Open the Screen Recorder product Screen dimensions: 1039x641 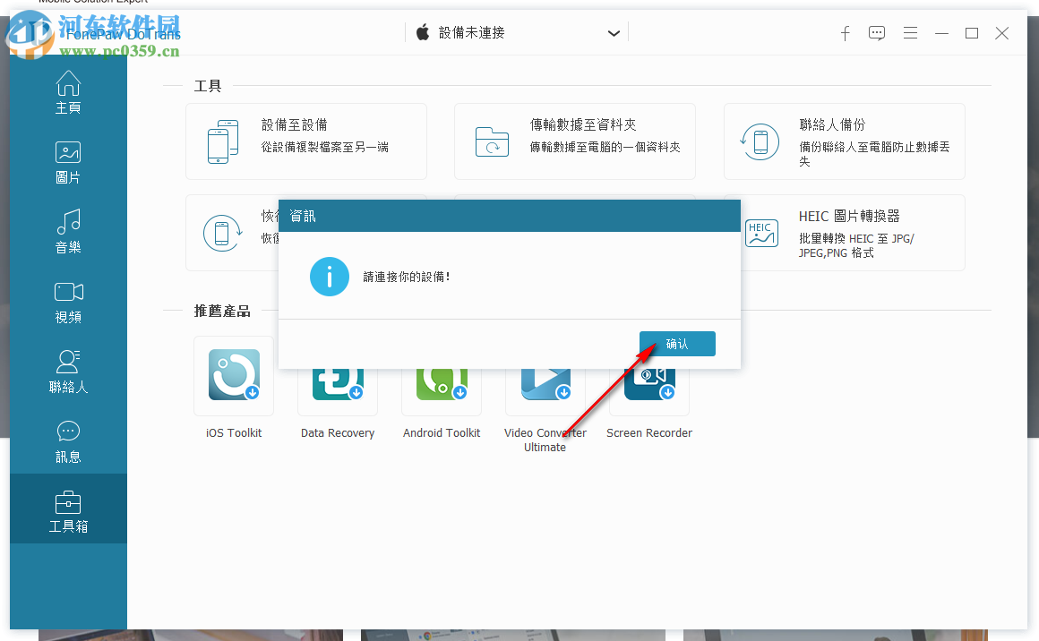coord(648,385)
